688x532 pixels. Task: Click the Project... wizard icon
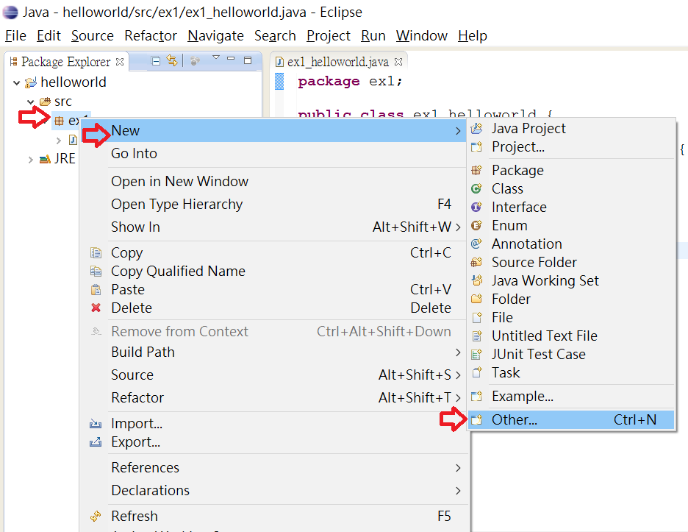476,146
